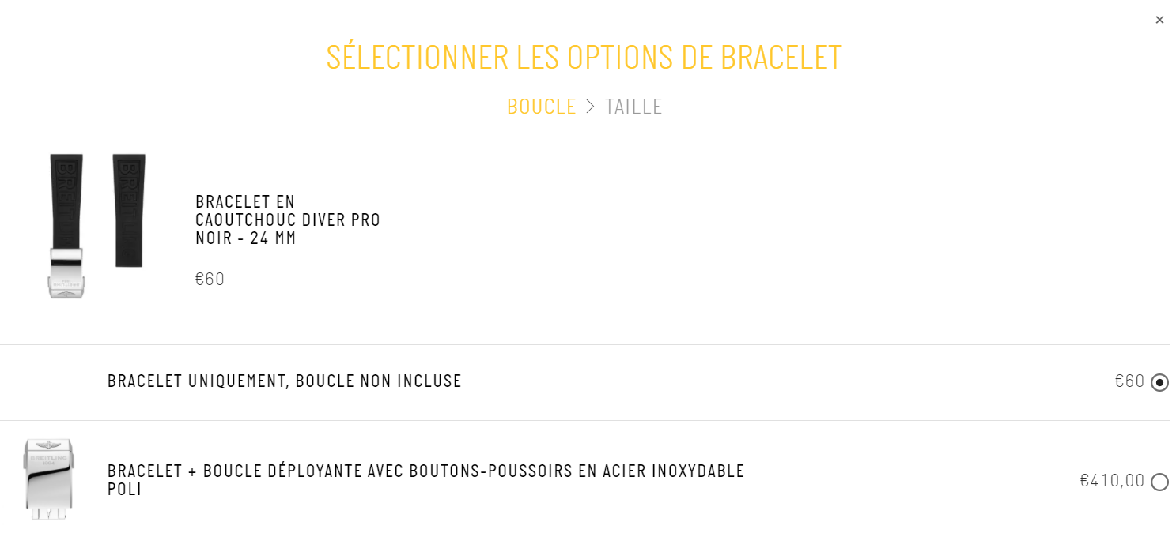This screenshot has width=1176, height=533.
Task: Switch to the TAILLE step
Action: pyautogui.click(x=633, y=107)
